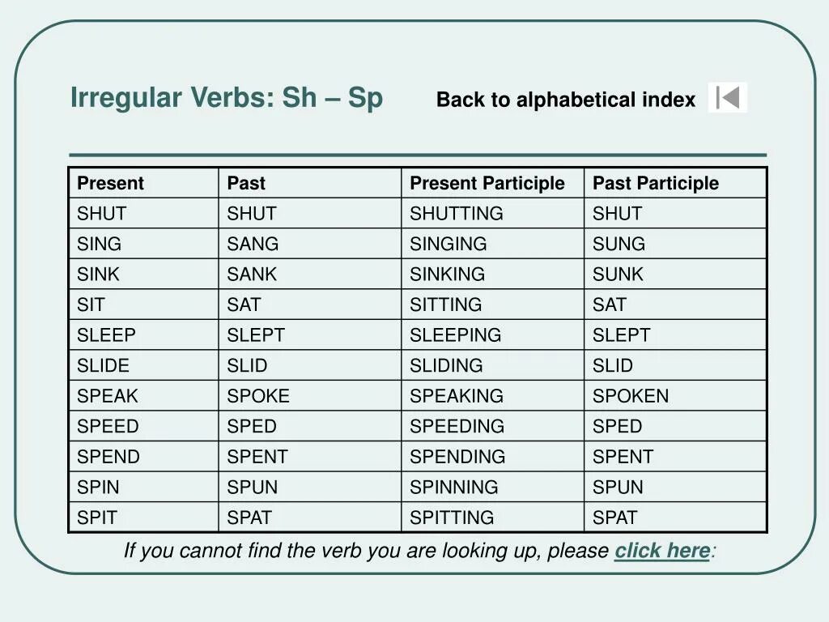
Task: Select the 'SPEED' present cell
Action: [108, 427]
